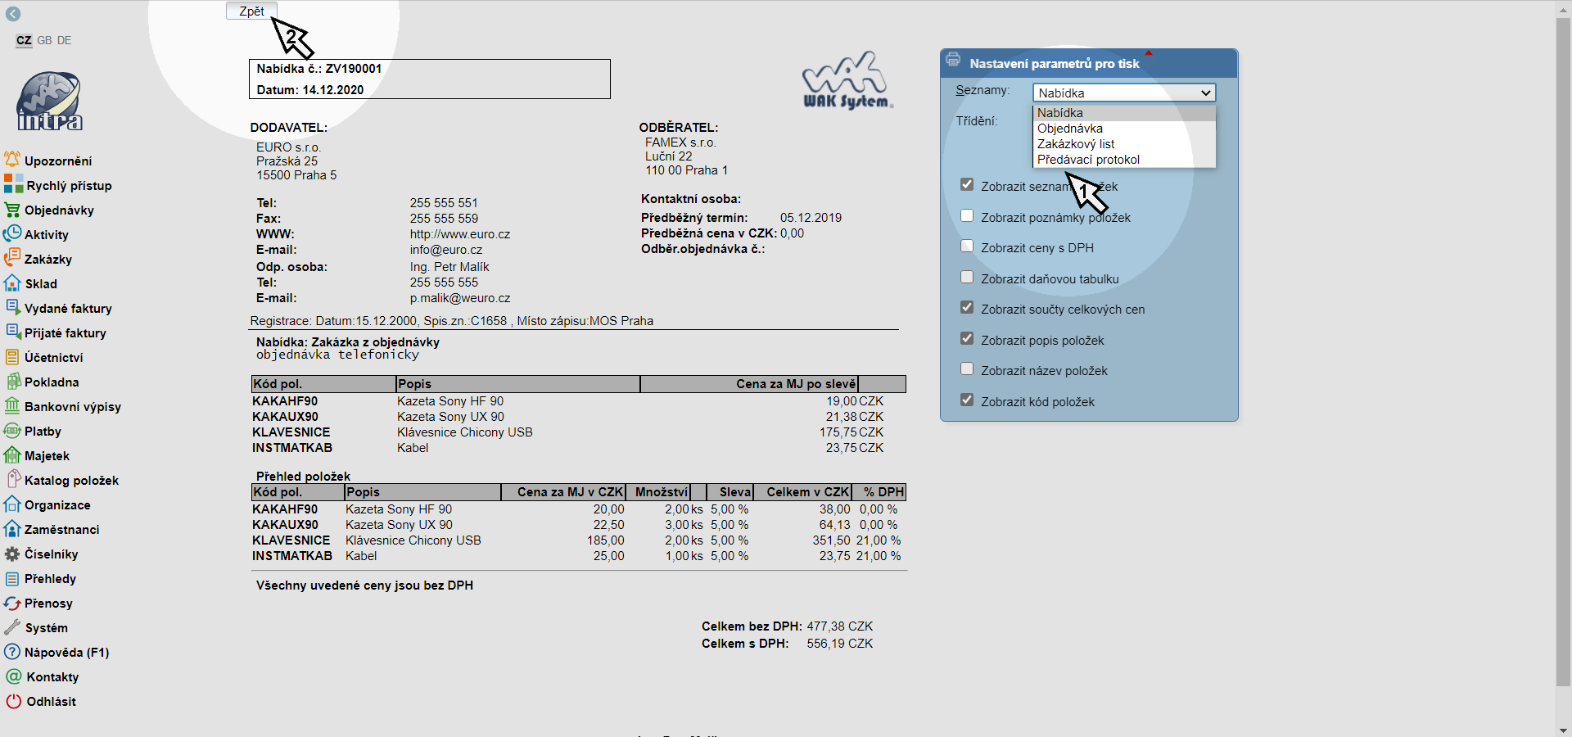This screenshot has width=1572, height=737.
Task: Open the Upozornění bell icon
Action: (12, 160)
